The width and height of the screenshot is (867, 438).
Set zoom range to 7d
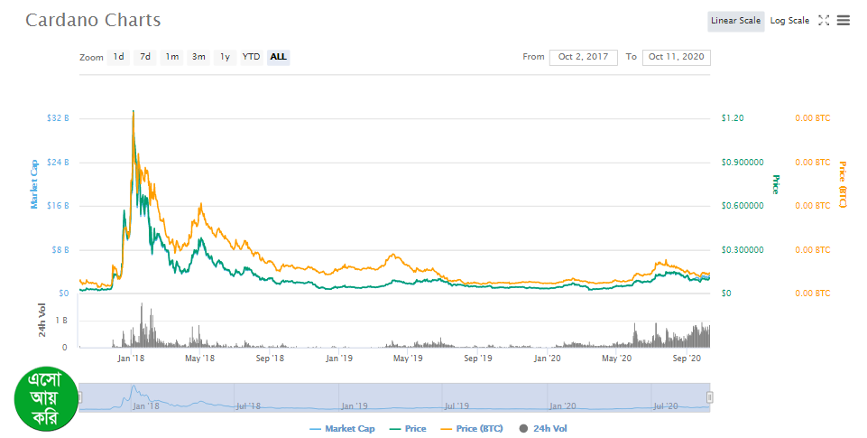point(144,57)
